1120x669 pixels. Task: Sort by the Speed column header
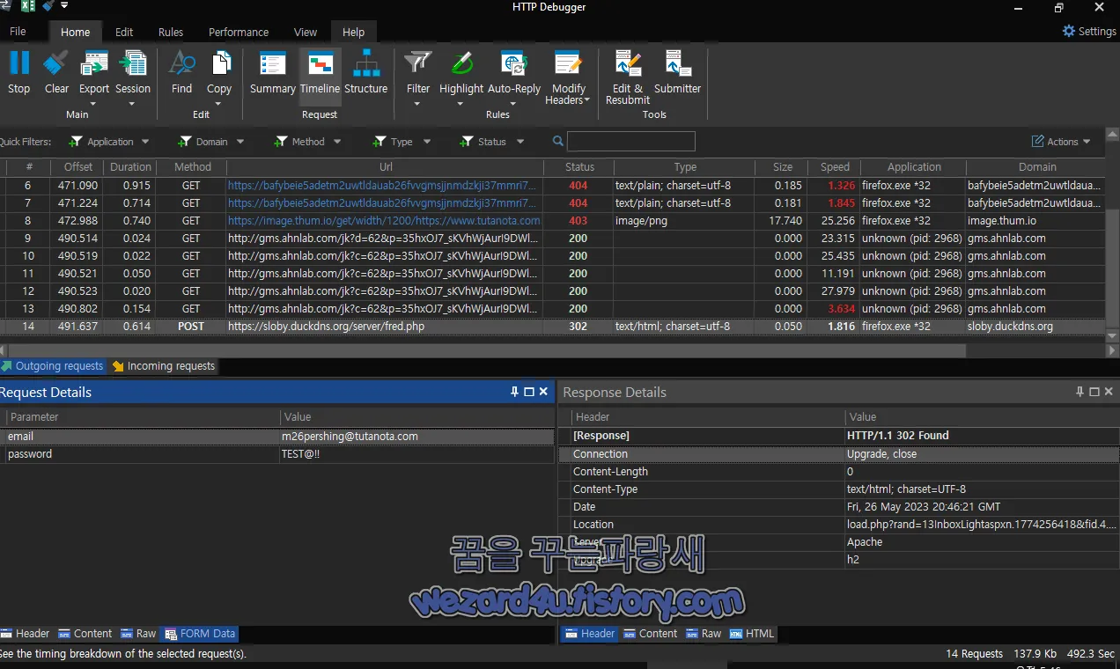[835, 167]
